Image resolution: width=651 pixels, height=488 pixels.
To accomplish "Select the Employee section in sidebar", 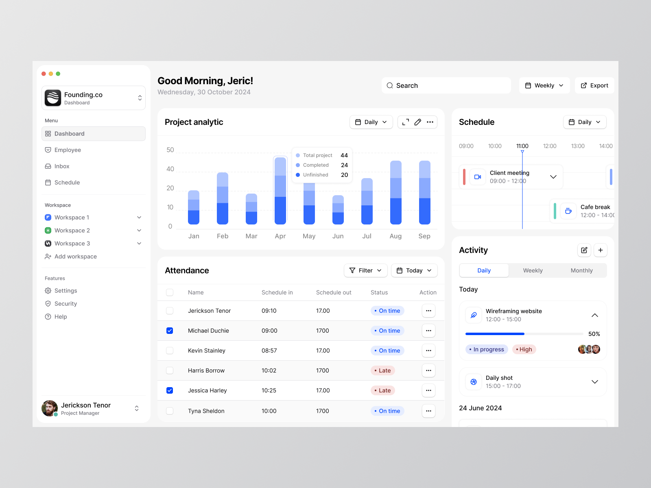I will (x=68, y=150).
